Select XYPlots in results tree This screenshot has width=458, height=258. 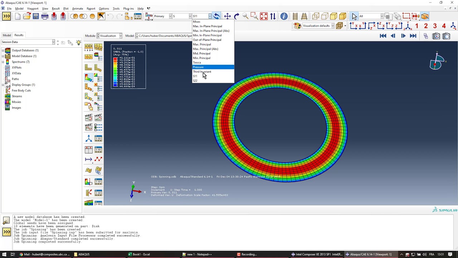[x=16, y=67]
